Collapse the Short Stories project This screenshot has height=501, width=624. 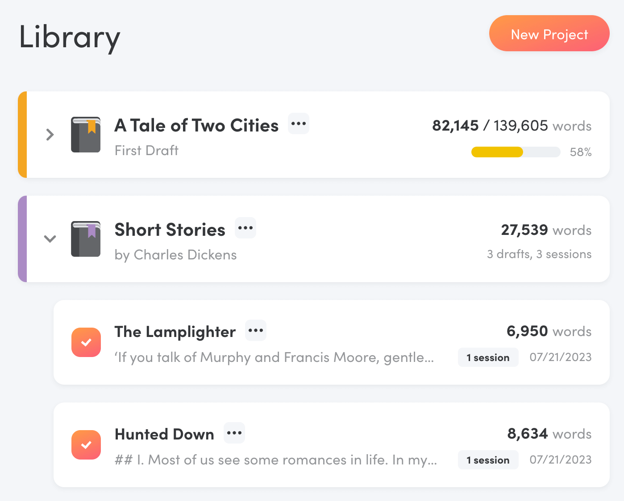(x=50, y=239)
